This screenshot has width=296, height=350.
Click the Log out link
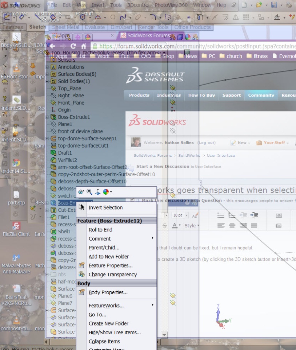pos(207,143)
